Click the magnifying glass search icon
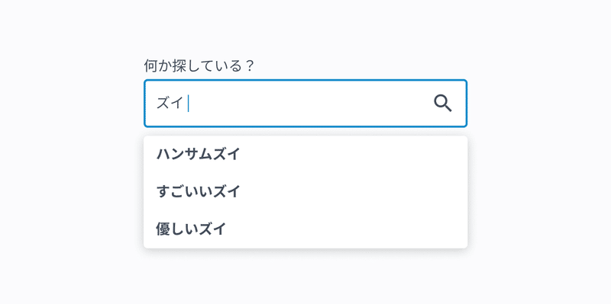The image size is (611, 304). (443, 104)
